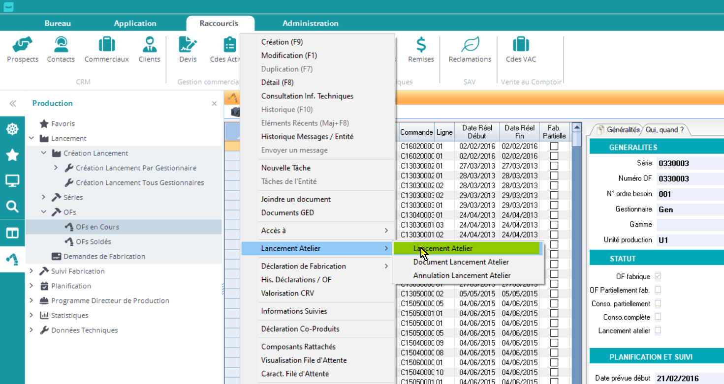724x384 pixels.
Task: Switch to the Administration tab
Action: pyautogui.click(x=310, y=23)
